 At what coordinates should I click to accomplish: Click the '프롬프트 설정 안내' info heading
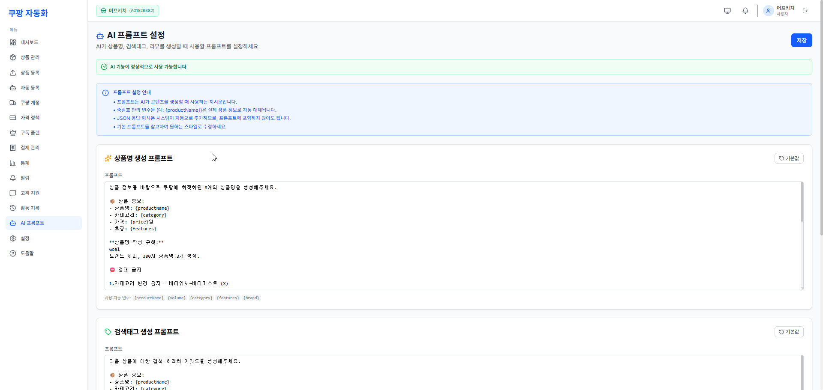[132, 92]
